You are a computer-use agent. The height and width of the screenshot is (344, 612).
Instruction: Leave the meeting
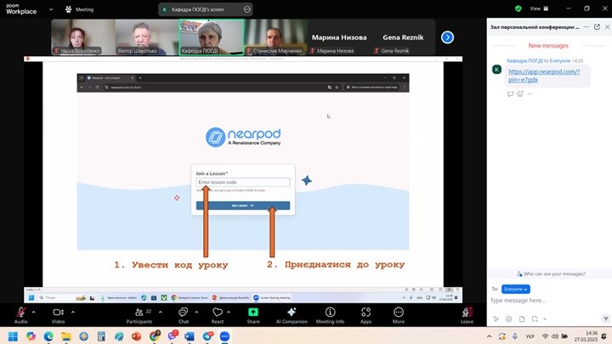tap(467, 315)
